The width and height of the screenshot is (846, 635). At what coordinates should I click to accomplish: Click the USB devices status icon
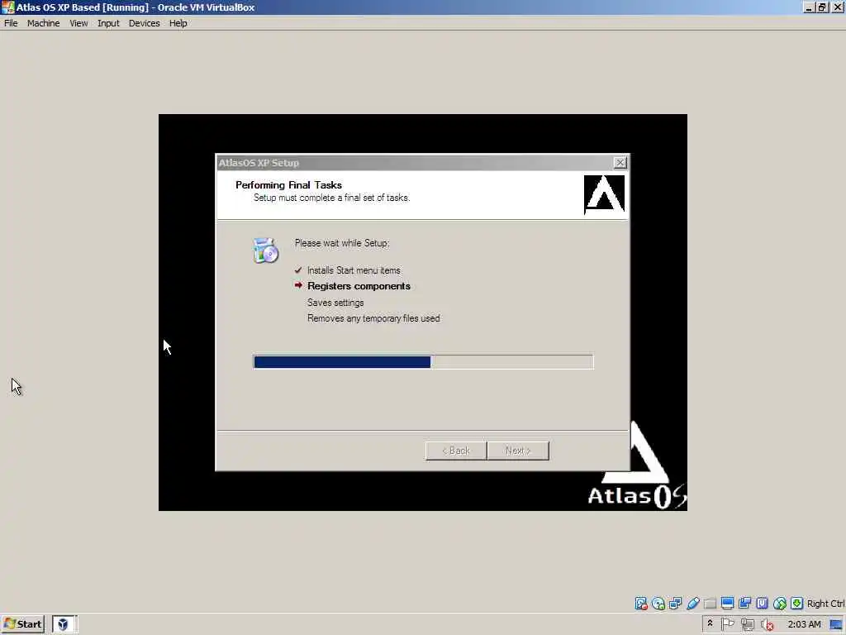[693, 604]
